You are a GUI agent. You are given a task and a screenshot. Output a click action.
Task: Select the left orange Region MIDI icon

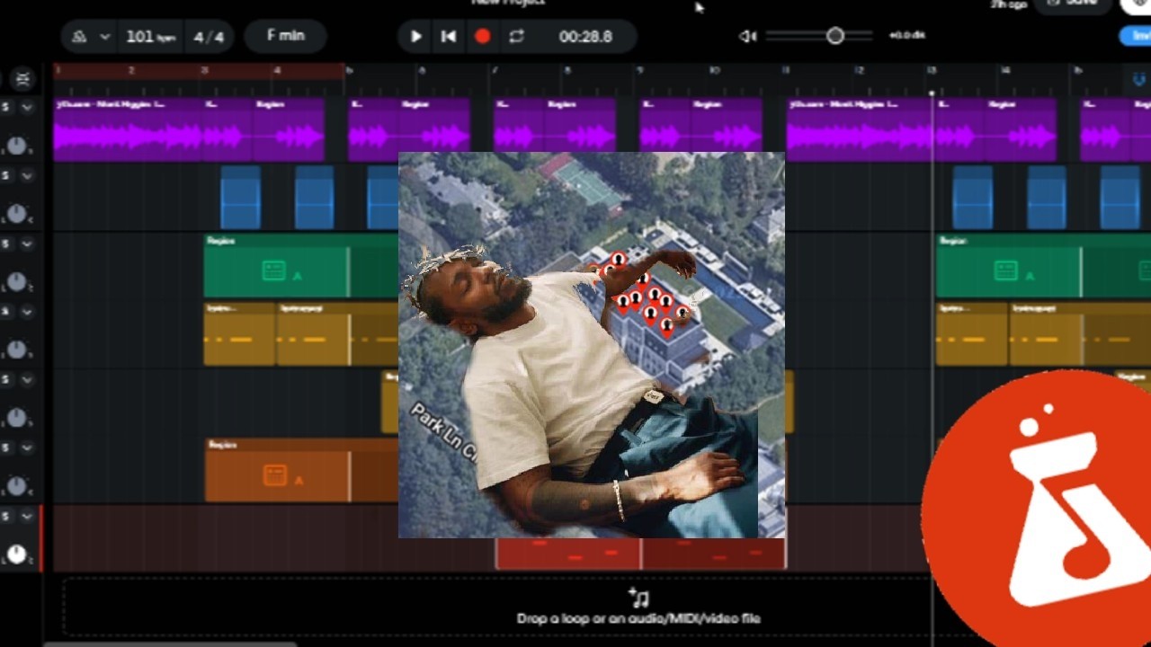273,475
